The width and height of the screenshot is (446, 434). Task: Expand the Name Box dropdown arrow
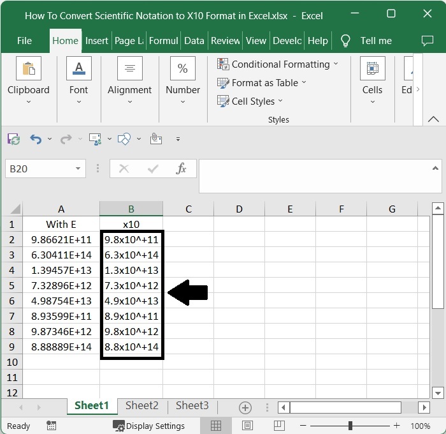coord(78,168)
